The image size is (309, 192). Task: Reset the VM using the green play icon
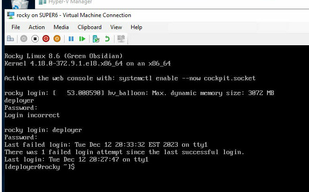click(82, 39)
